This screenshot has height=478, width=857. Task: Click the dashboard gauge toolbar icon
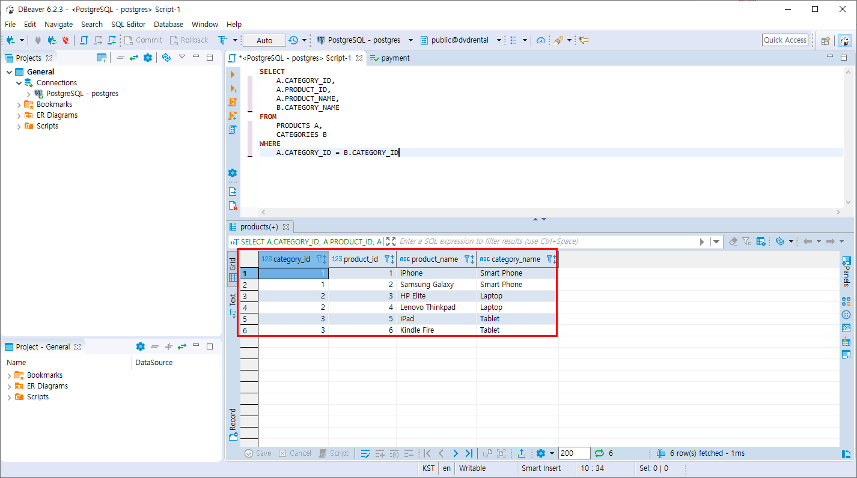(x=541, y=40)
